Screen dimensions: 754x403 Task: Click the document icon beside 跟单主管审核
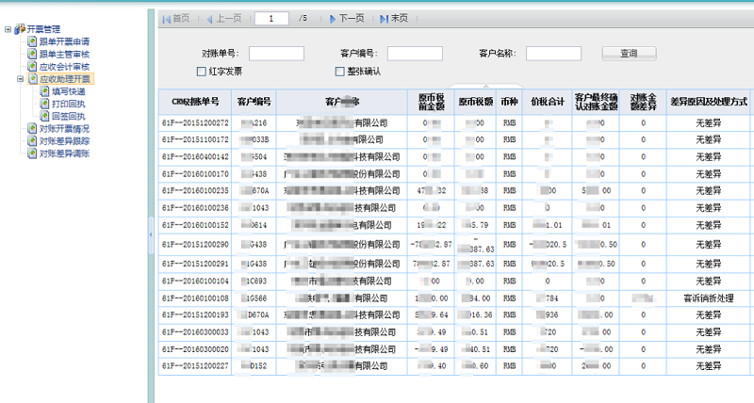(32, 55)
